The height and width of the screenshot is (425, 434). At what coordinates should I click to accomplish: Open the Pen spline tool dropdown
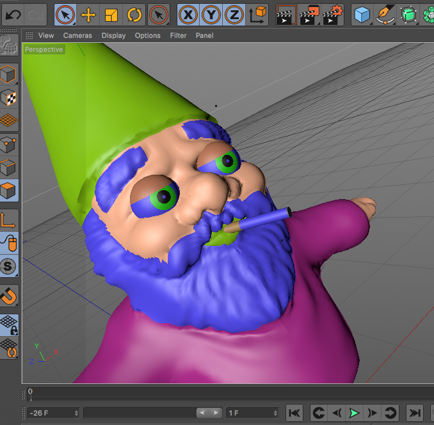(385, 14)
